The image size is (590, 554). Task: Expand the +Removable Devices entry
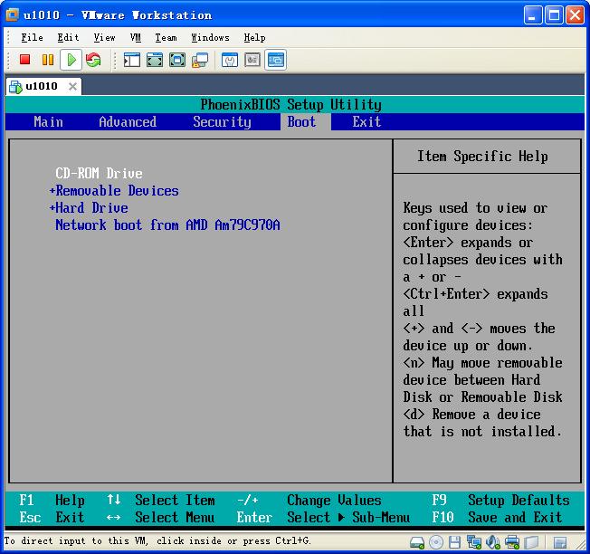[x=114, y=191]
